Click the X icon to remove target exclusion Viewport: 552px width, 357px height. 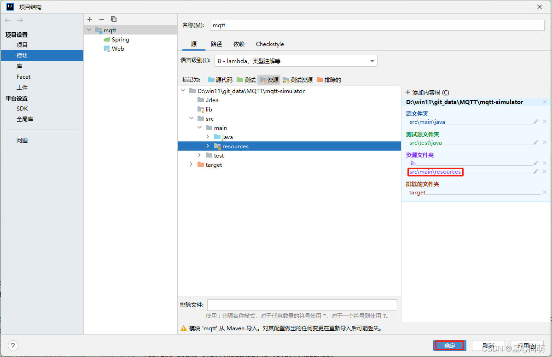[544, 193]
